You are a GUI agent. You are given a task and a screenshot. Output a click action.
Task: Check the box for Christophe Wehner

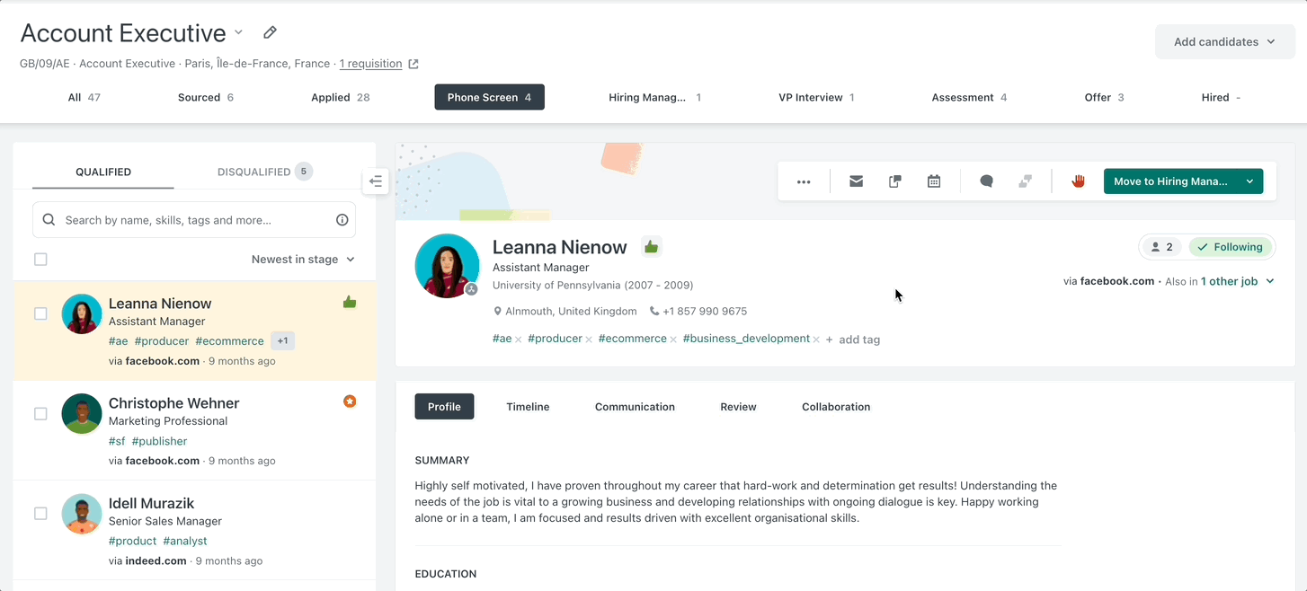pyautogui.click(x=40, y=413)
